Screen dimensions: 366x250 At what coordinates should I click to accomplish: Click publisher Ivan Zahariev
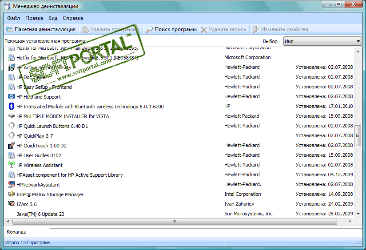click(239, 204)
